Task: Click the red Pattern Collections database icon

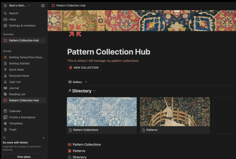Action: coord(69,145)
